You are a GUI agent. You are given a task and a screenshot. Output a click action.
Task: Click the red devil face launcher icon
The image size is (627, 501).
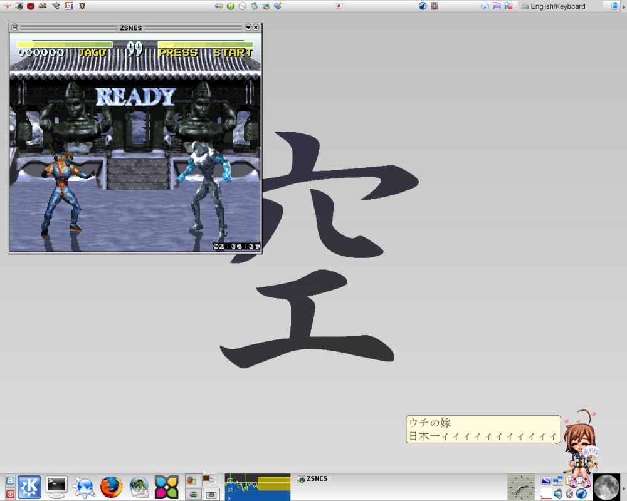31,6
